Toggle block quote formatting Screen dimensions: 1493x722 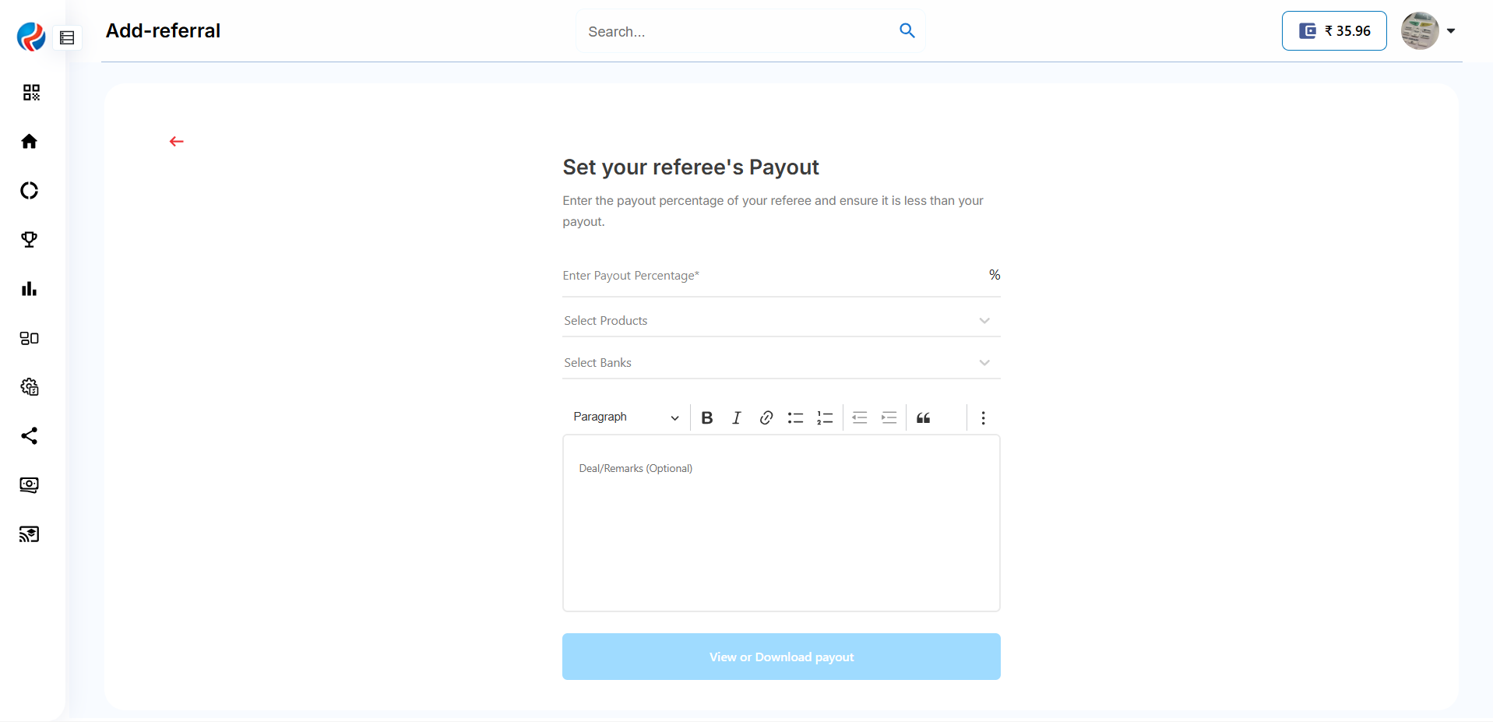[x=923, y=417]
